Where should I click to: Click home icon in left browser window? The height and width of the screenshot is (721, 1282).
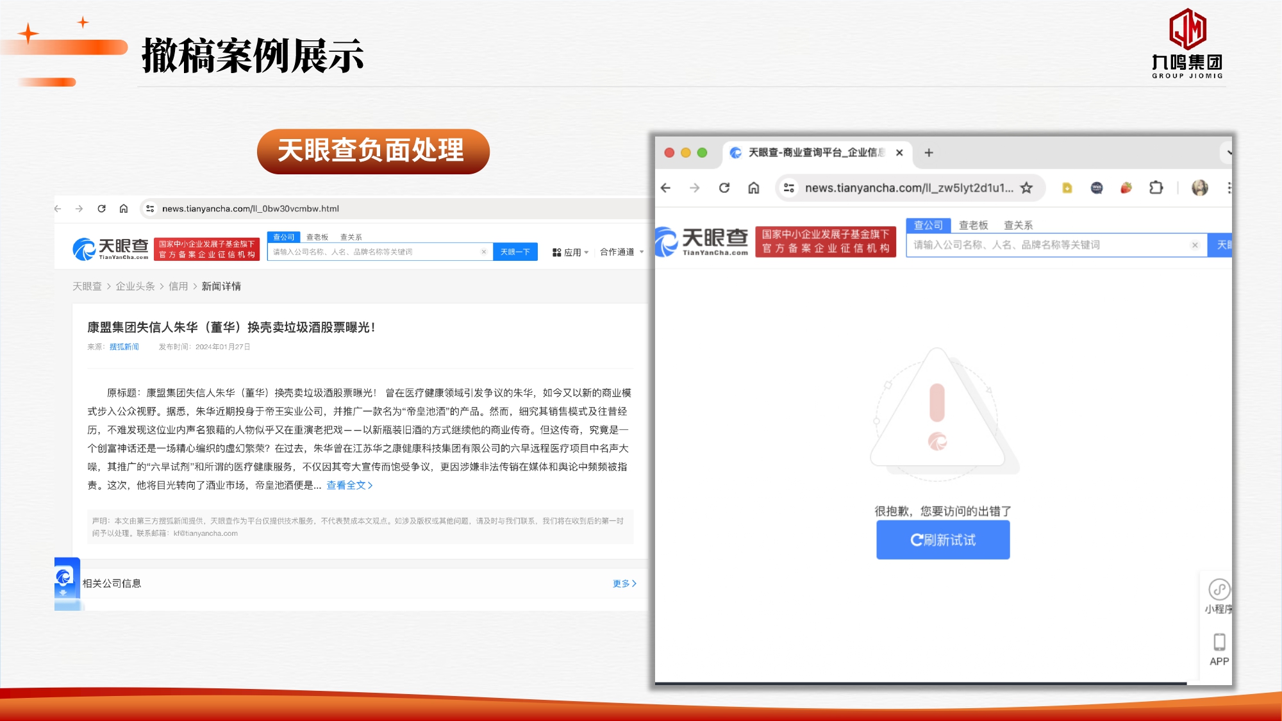pos(124,208)
